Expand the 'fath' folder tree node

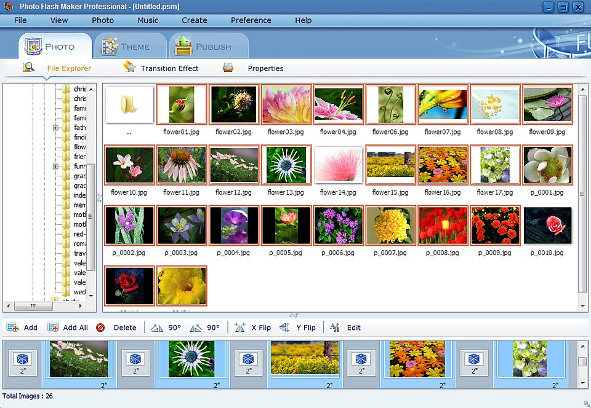point(55,128)
